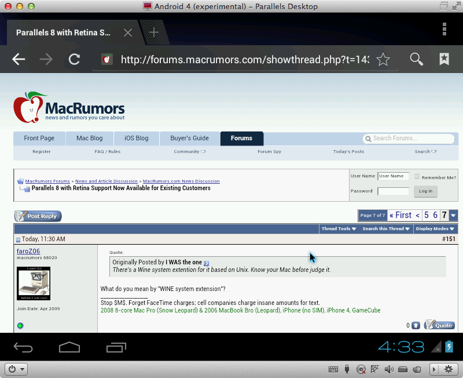Open the power button dropdown arrow

tap(22, 369)
